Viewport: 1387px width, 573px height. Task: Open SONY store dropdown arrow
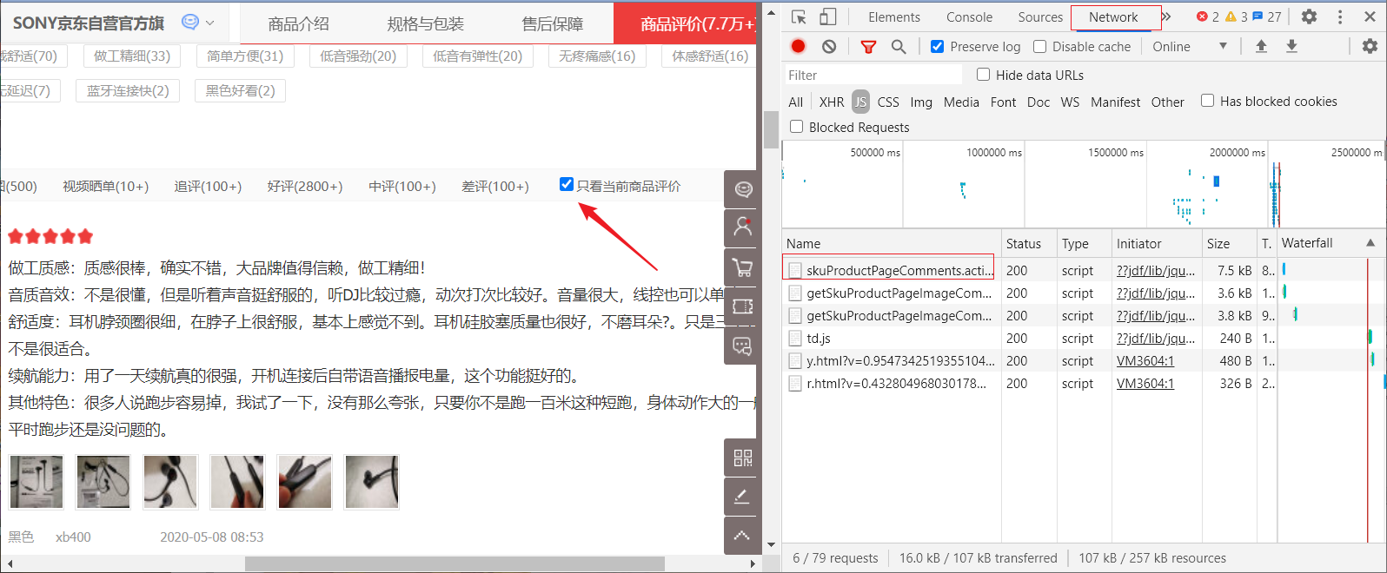pyautogui.click(x=209, y=23)
